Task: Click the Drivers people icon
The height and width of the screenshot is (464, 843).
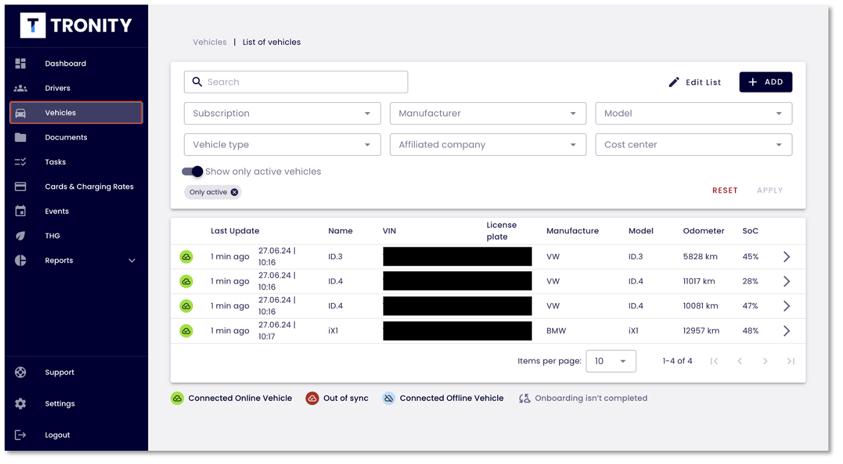Action: tap(21, 88)
